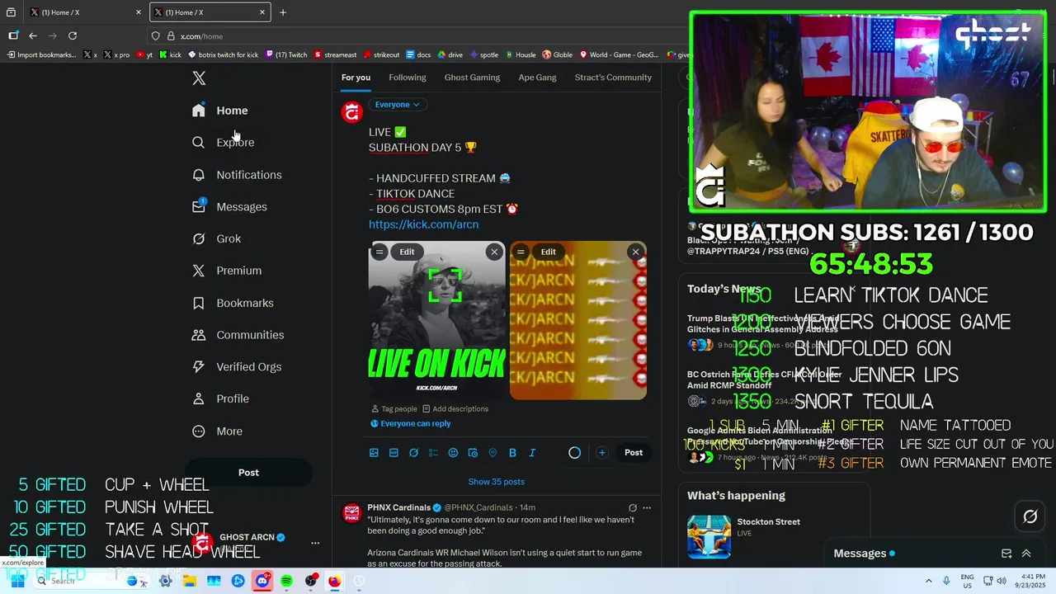Schedule the post with the calendar icon
Image resolution: width=1056 pixels, height=594 pixels.
click(473, 453)
